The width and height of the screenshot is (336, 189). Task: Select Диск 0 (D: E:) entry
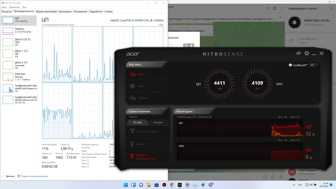point(19,42)
